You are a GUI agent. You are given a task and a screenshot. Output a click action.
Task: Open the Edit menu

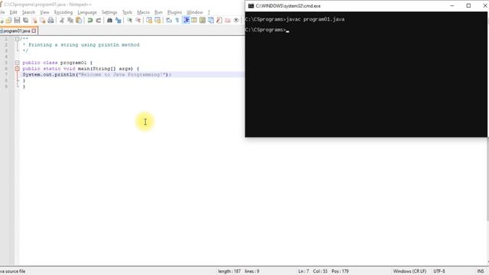pos(14,12)
